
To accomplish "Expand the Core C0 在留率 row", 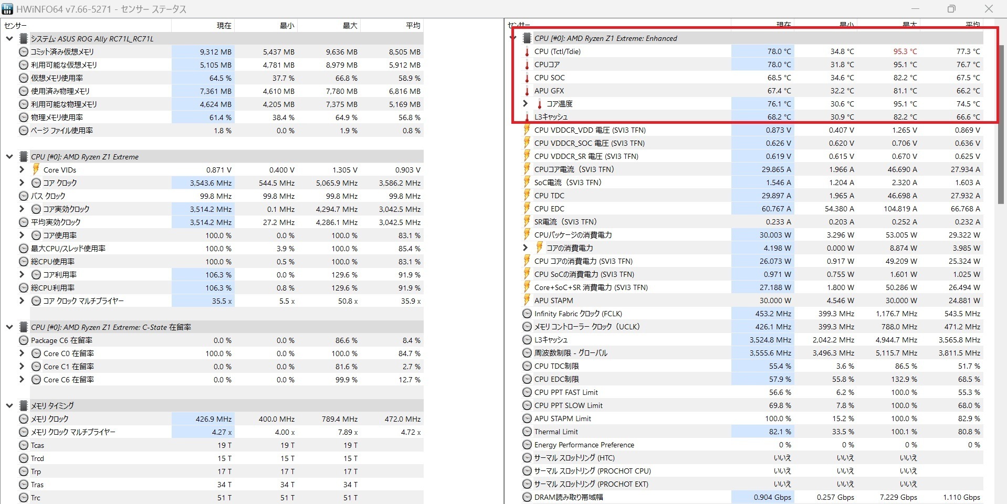I will 22,353.
